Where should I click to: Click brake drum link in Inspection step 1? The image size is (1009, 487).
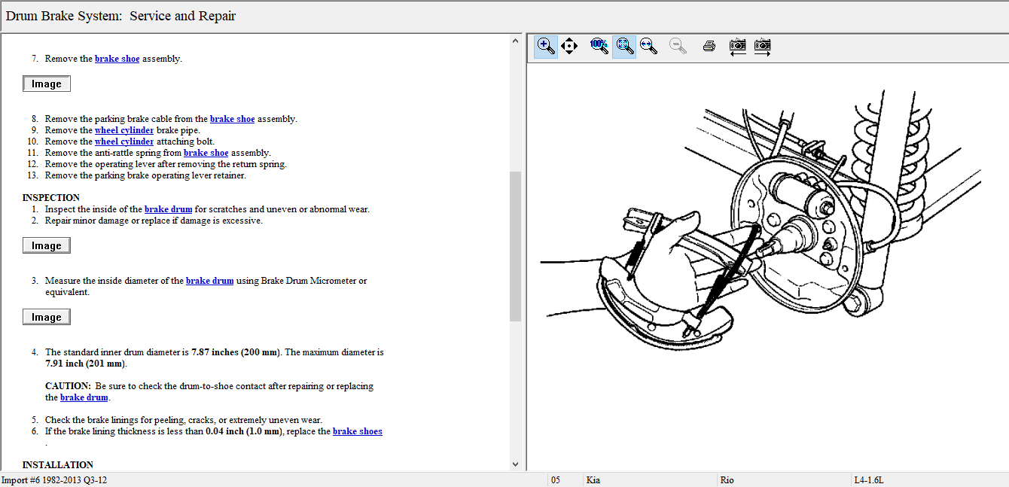point(168,209)
